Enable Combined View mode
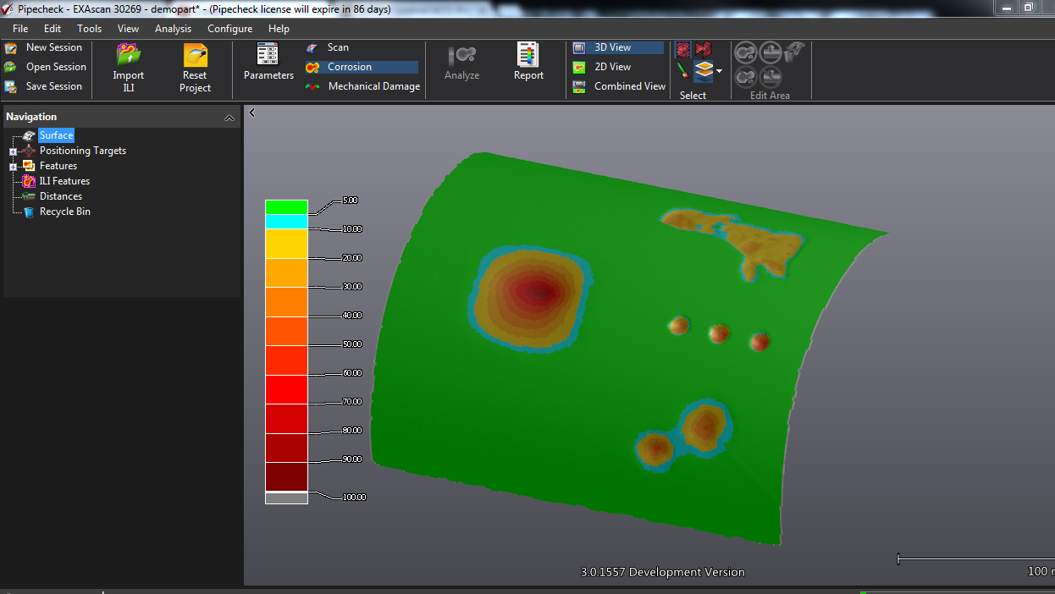The image size is (1055, 594). coord(629,86)
